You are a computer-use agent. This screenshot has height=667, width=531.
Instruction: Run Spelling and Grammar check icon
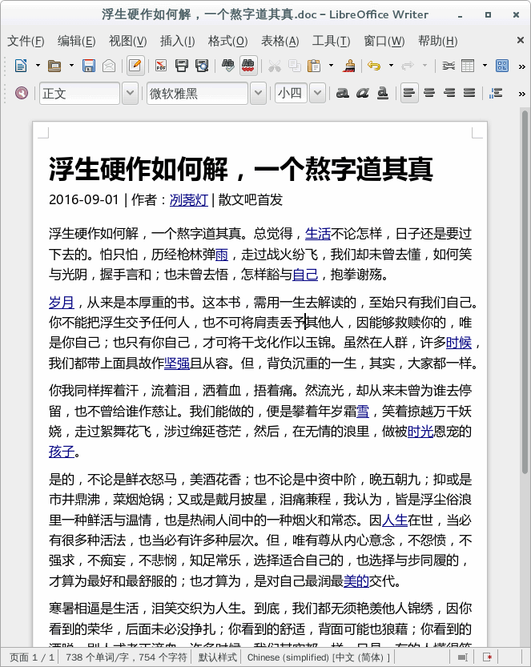click(228, 66)
